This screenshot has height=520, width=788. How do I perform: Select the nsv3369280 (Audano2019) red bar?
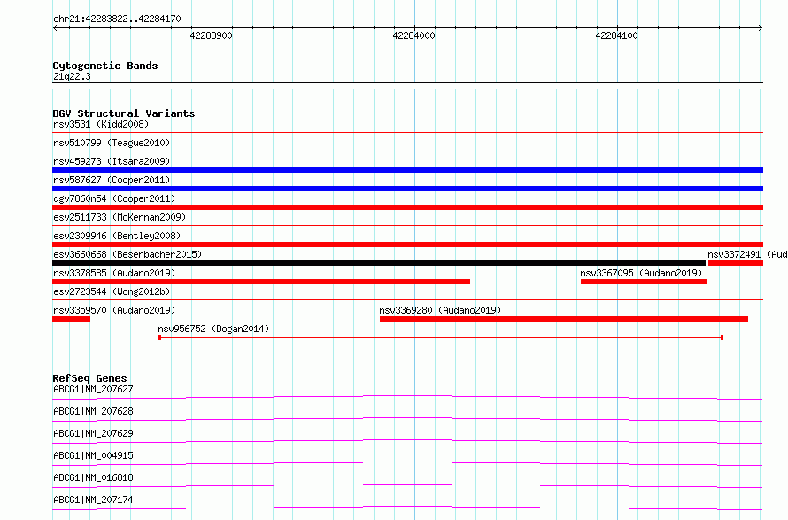tap(564, 319)
